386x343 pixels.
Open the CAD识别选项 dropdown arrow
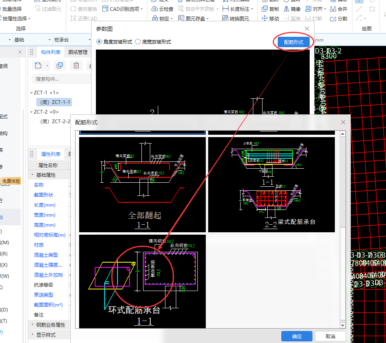point(141,9)
